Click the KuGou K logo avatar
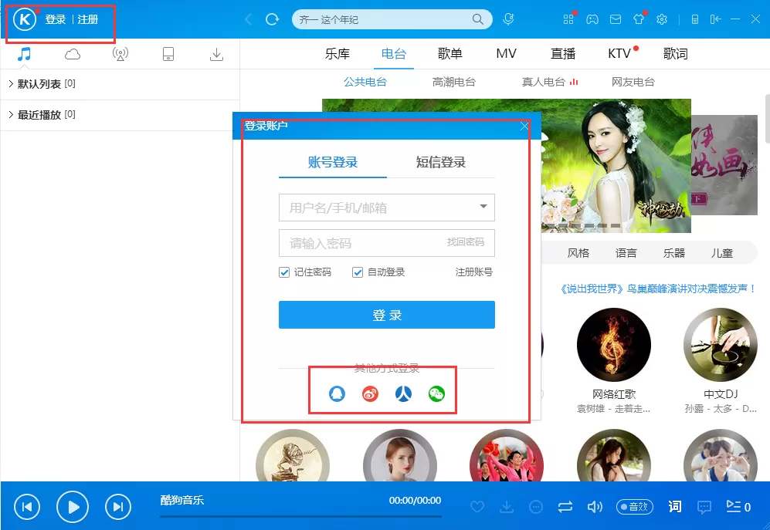770x530 pixels. (25, 19)
